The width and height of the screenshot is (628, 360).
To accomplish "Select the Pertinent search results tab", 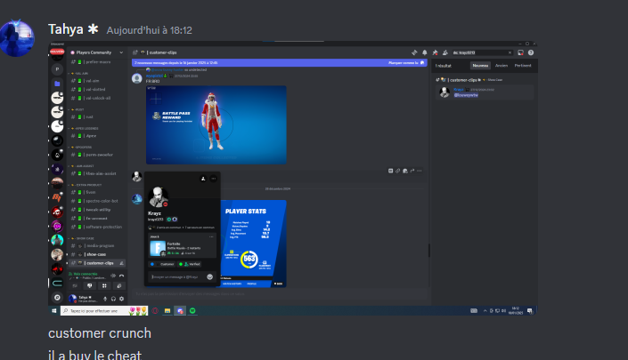I will pos(523,66).
